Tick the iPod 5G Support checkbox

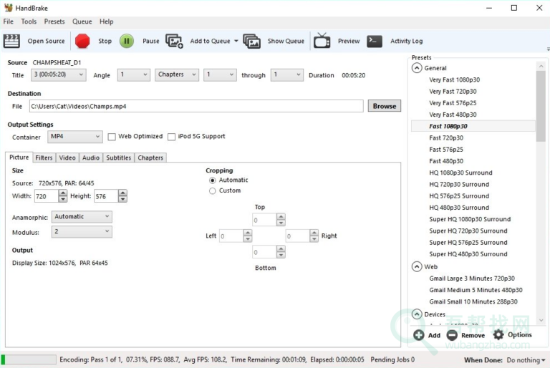[x=171, y=137]
